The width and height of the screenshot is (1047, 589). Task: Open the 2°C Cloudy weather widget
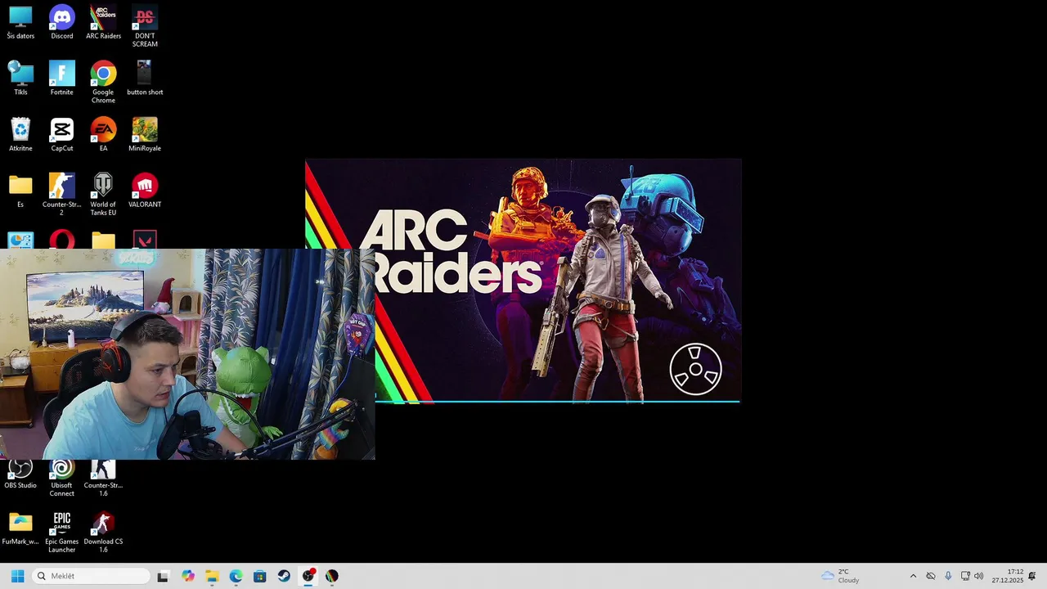click(x=841, y=576)
